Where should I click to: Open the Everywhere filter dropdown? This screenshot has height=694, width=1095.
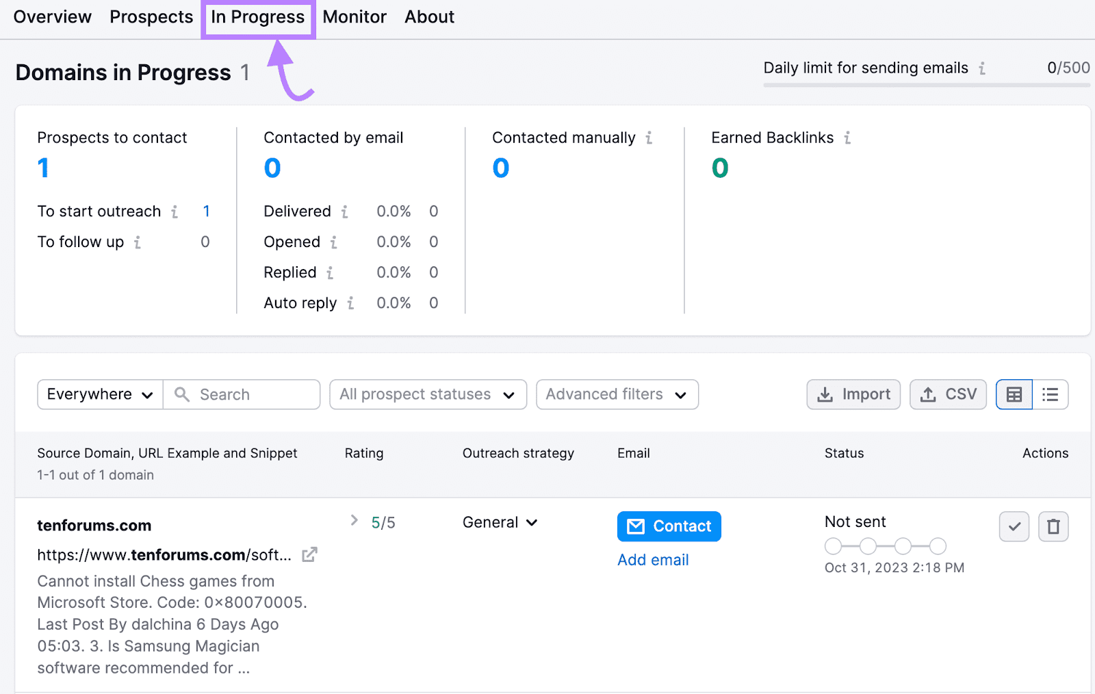pyautogui.click(x=99, y=394)
